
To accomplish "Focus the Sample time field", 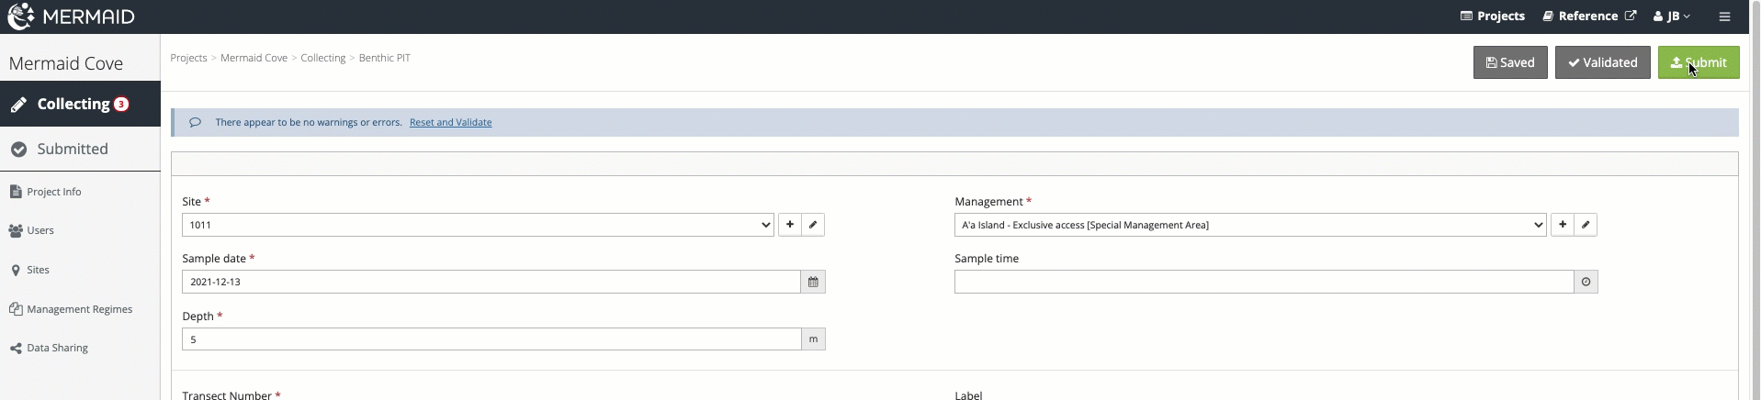I will 1264,282.
